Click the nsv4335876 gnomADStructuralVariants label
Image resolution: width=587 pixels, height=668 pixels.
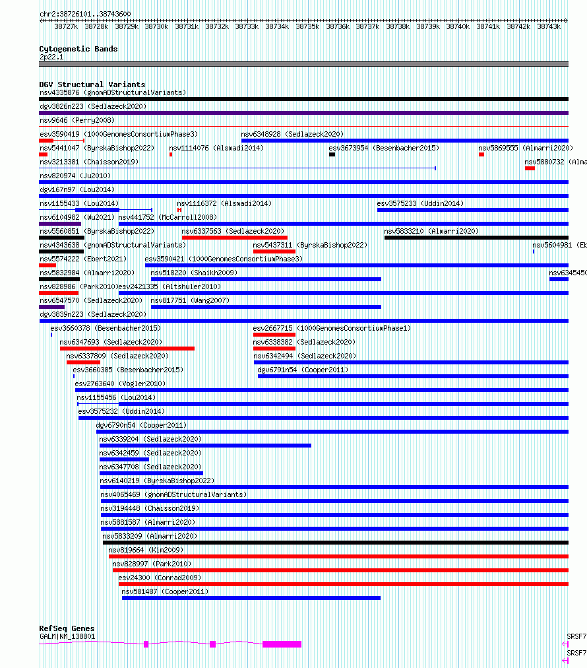pyautogui.click(x=113, y=92)
